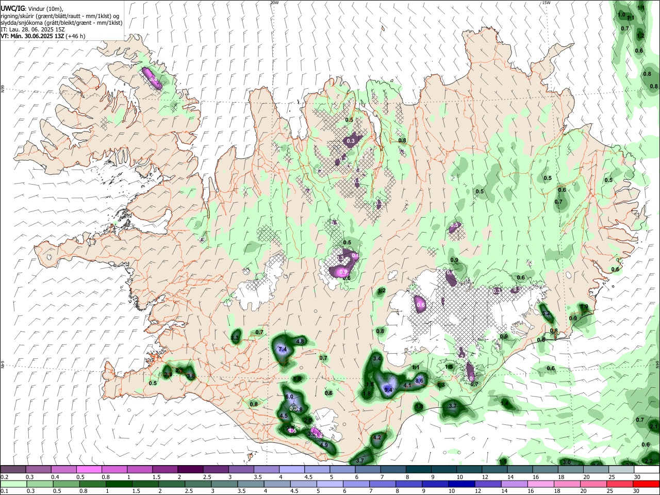Click the pale grey 25–30 snow legend swatch
This screenshot has width=660, height=495.
621,469
